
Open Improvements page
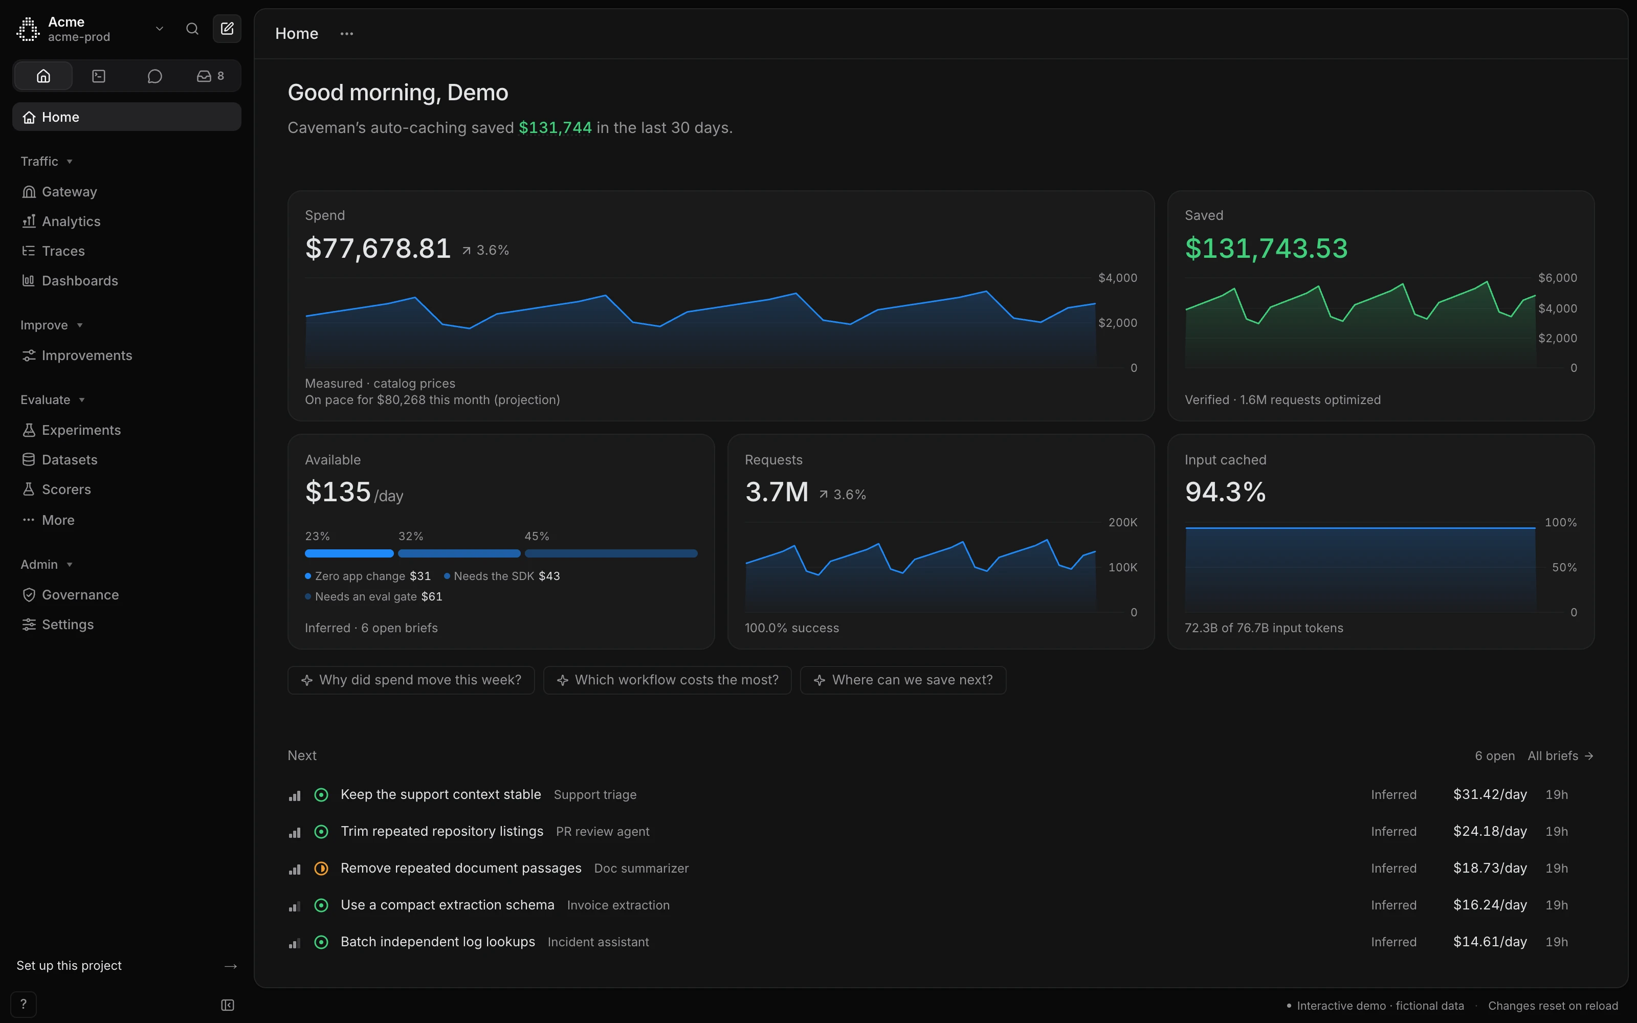pyautogui.click(x=126, y=355)
